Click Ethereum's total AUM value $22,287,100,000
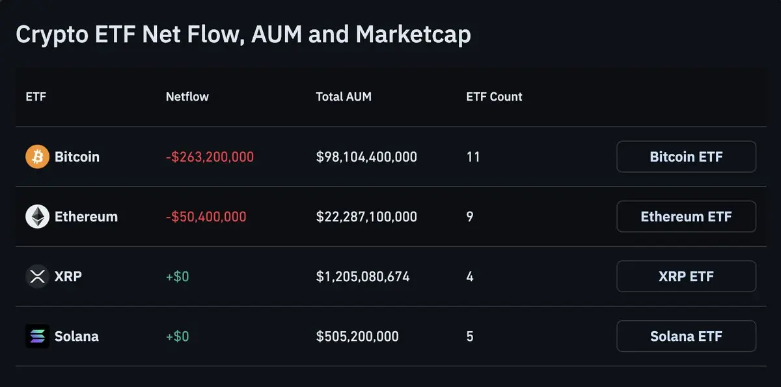Viewport: 781px width, 387px height. click(x=366, y=217)
